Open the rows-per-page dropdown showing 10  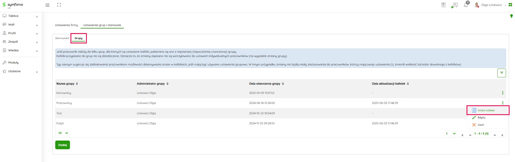(63, 133)
